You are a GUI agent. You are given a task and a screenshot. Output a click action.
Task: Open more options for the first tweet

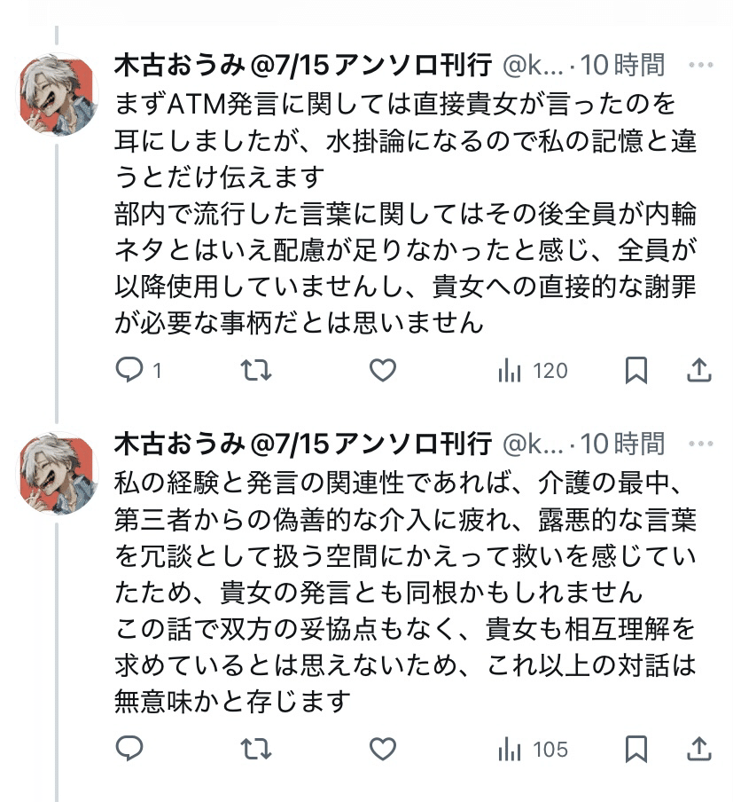700,65
